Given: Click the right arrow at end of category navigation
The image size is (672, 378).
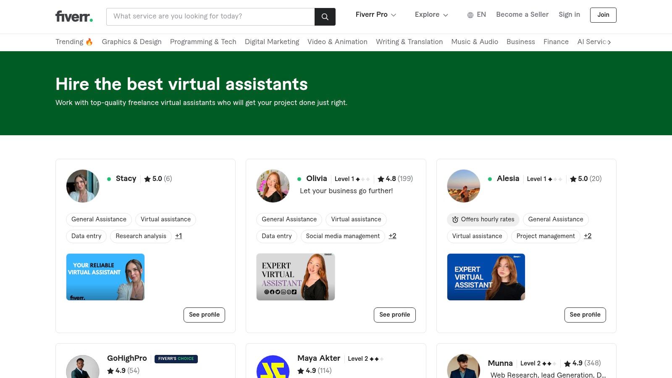Looking at the screenshot, I should coord(609,42).
